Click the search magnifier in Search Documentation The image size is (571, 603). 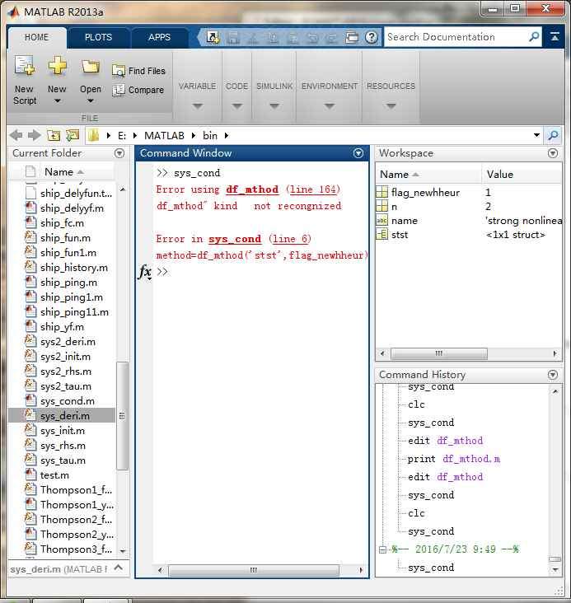pyautogui.click(x=534, y=37)
